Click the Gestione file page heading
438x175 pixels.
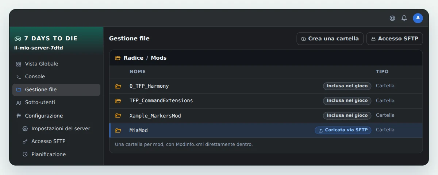coord(129,38)
